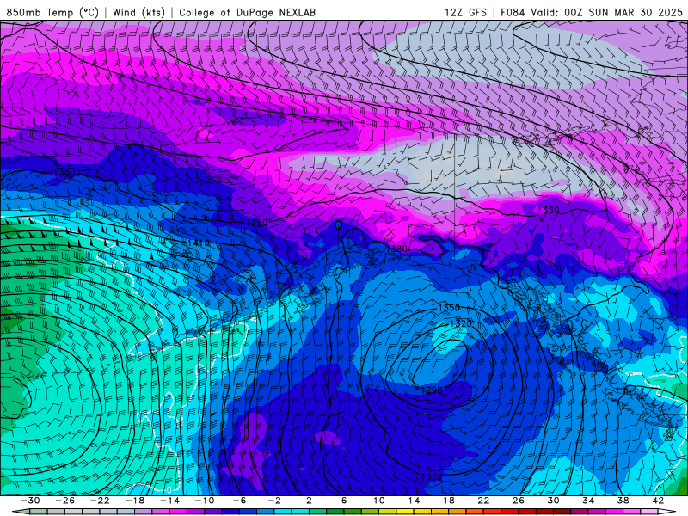Viewport: 688px width, 516px height.
Task: Click the 2 colorbar tick label
Action: [x=309, y=501]
